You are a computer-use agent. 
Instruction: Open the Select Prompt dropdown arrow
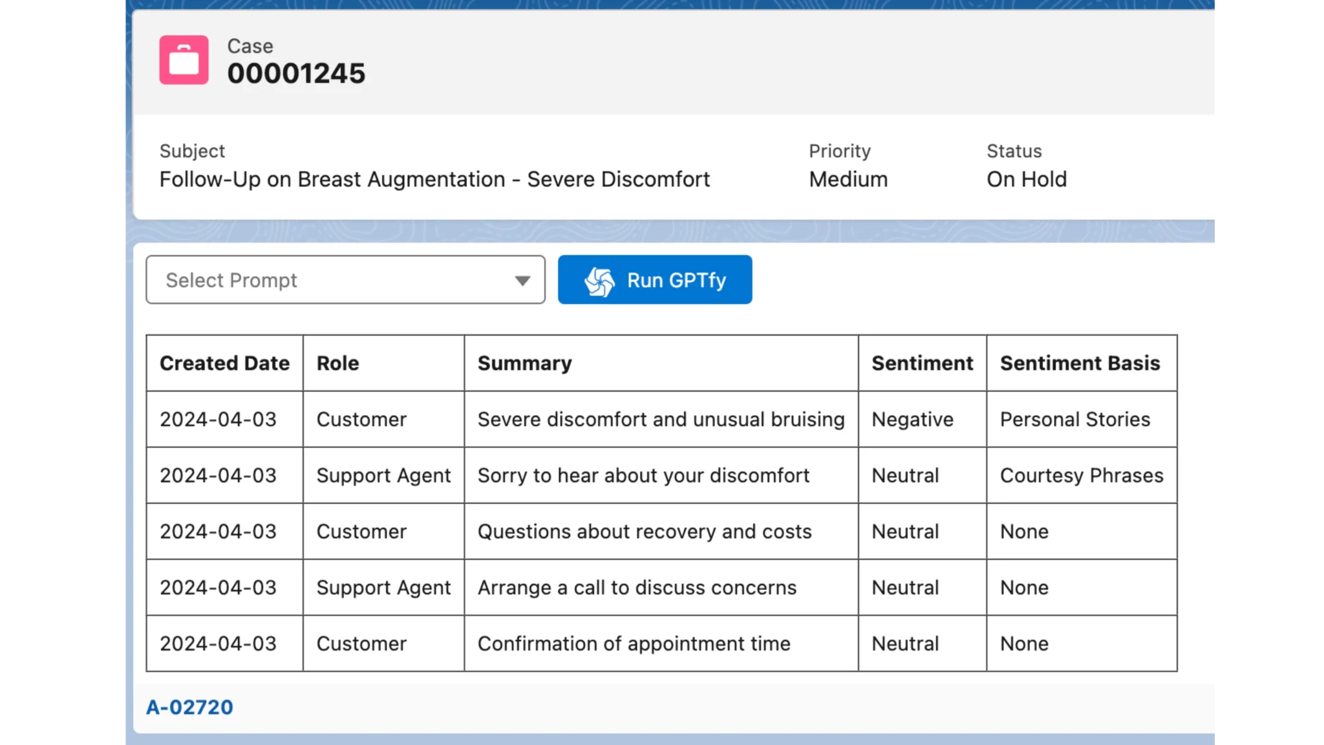(522, 281)
